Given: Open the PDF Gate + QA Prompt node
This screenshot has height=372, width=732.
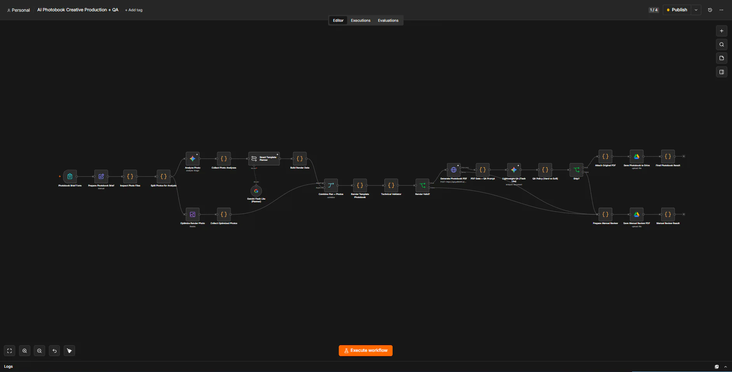Looking at the screenshot, I should coord(483,170).
